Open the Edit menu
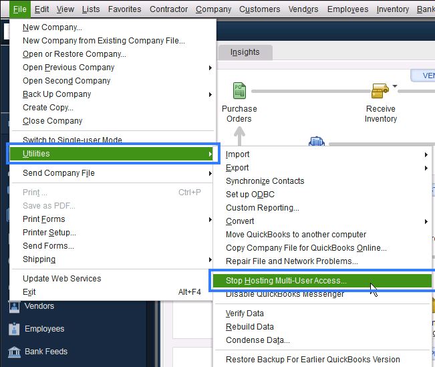 coord(41,9)
